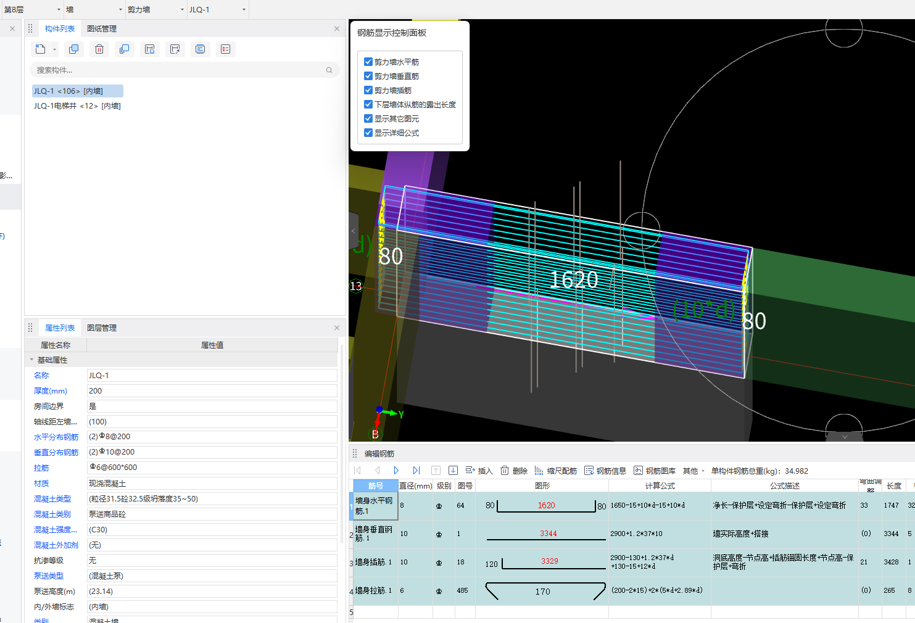
Task: Toggle 剪力墙垂直筋 checkbox
Action: [368, 76]
